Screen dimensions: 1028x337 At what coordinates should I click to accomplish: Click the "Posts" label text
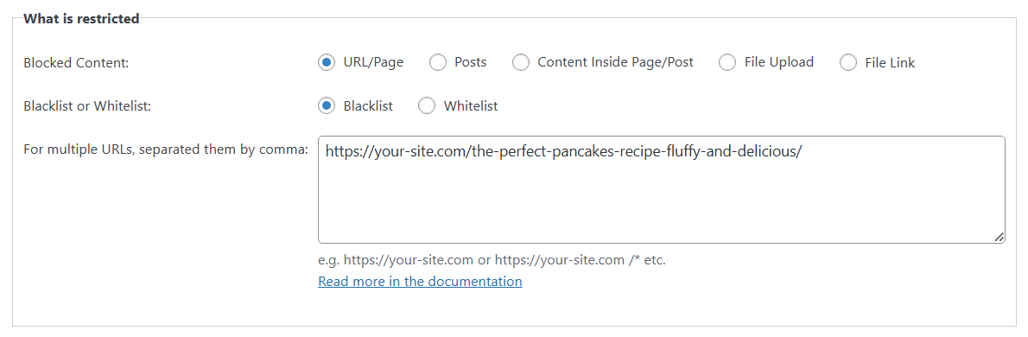click(471, 62)
